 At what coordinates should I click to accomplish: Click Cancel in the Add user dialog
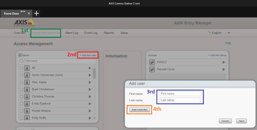coord(225,121)
